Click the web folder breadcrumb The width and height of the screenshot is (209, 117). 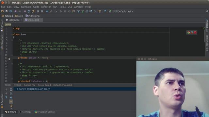[19, 16]
